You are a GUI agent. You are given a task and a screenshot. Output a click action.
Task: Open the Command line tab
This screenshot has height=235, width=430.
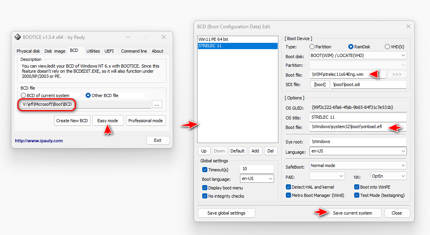tap(134, 51)
